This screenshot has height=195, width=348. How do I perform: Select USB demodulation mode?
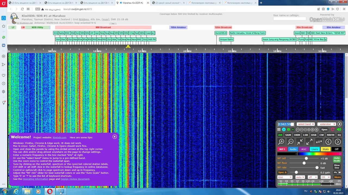[314, 135]
